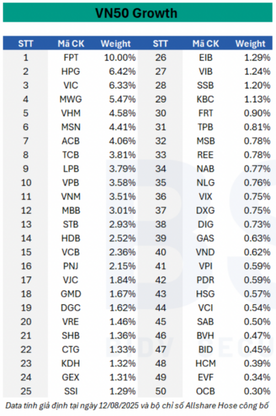Select the 4.06% weight for ACB
276x416 pixels.
pyautogui.click(x=122, y=141)
